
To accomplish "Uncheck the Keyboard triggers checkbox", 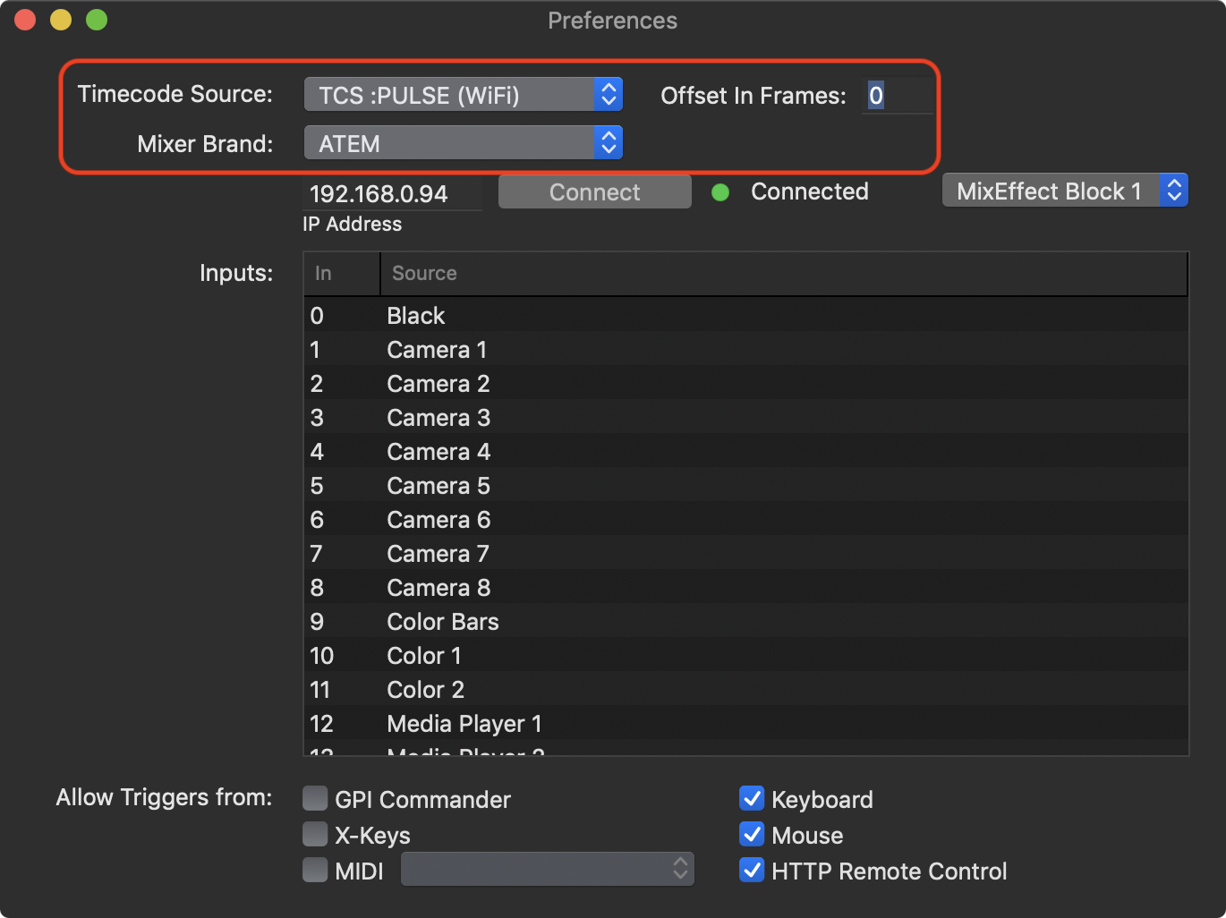I will 752,798.
